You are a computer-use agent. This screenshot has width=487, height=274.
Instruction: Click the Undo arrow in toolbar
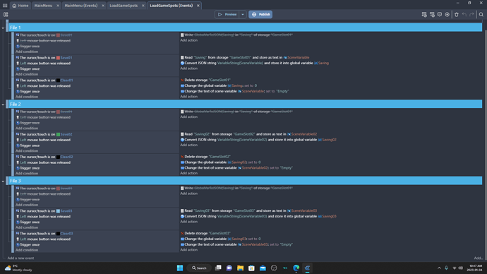pos(464,15)
